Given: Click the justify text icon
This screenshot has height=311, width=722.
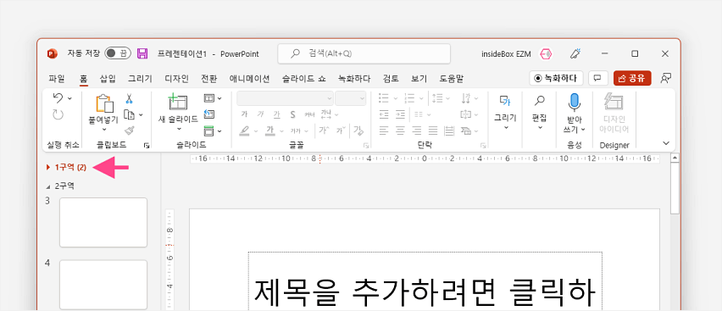Looking at the screenshot, I should [432, 131].
